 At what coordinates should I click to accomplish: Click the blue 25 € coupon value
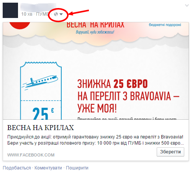click(x=43, y=114)
